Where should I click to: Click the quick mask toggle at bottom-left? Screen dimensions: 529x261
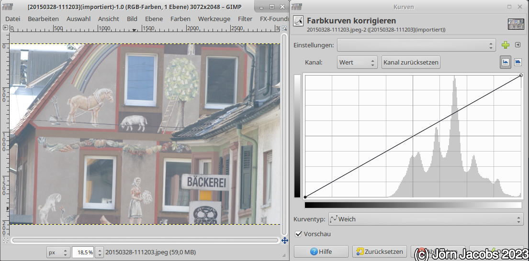(x=6, y=240)
